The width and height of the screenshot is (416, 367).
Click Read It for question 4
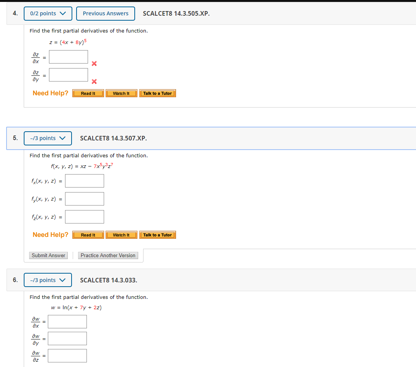88,93
